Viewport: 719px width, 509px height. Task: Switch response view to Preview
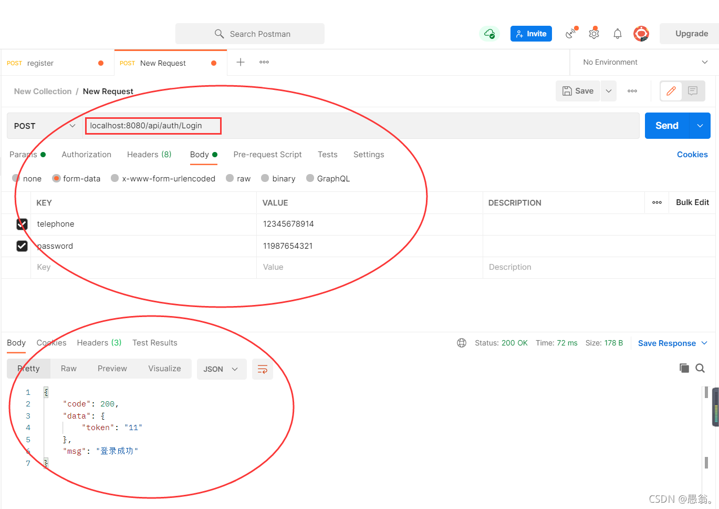point(112,369)
